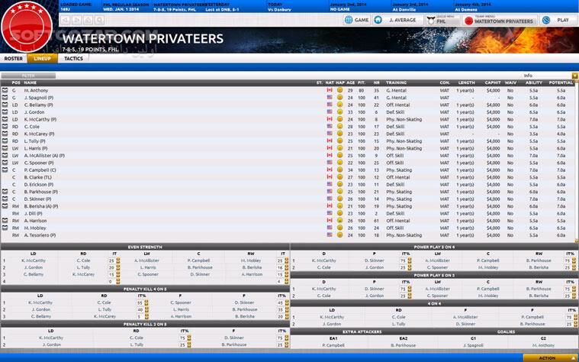Screen dimensions: 579x362
Task: Select M. Anthony in the G2 goalie slot
Action: tap(543, 345)
